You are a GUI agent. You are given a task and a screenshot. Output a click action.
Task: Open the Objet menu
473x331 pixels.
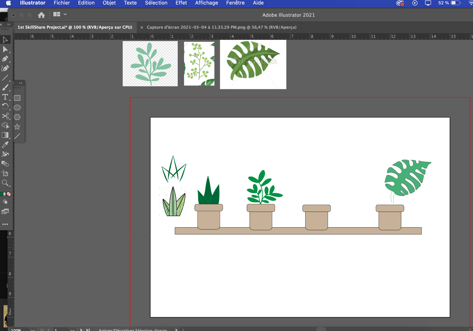tap(109, 3)
